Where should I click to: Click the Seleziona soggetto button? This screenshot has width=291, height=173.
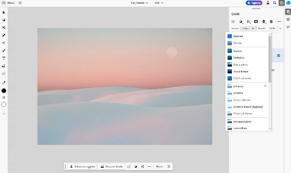[x=83, y=166]
